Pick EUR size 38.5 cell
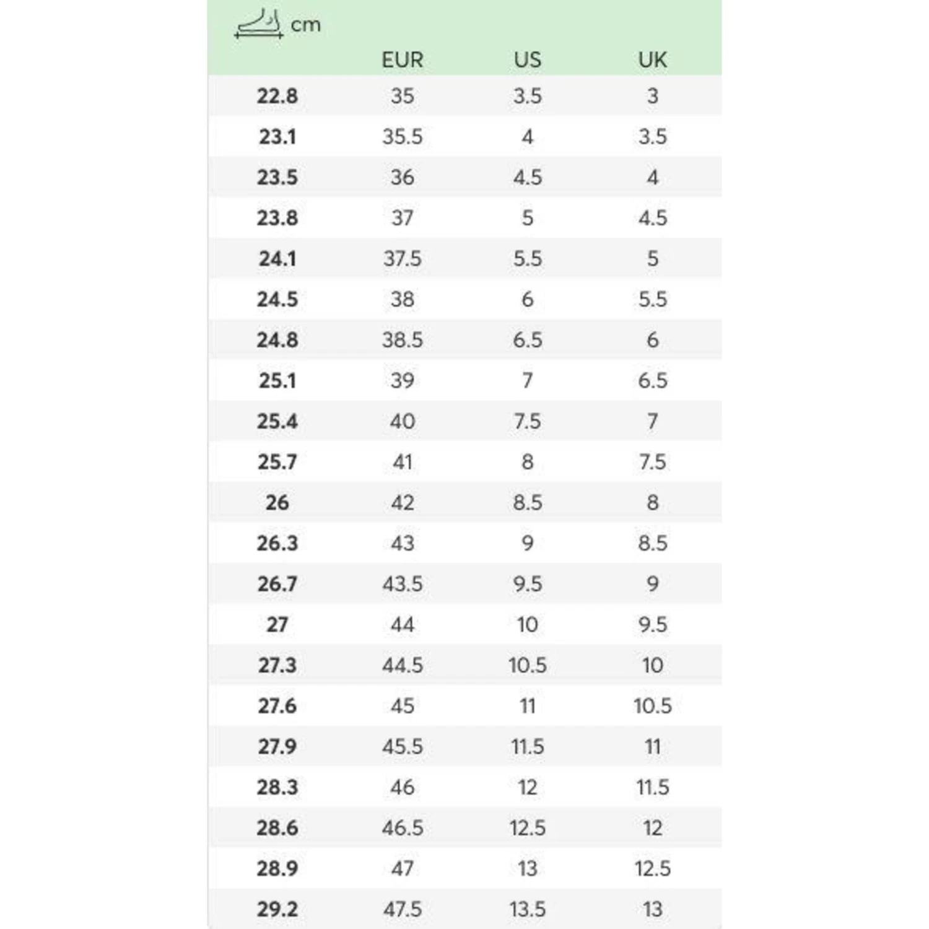 pos(403,340)
